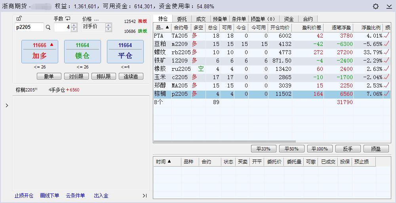Change price type in 对手价 selector
Viewport: 396px width, 203px height.
(108, 27)
